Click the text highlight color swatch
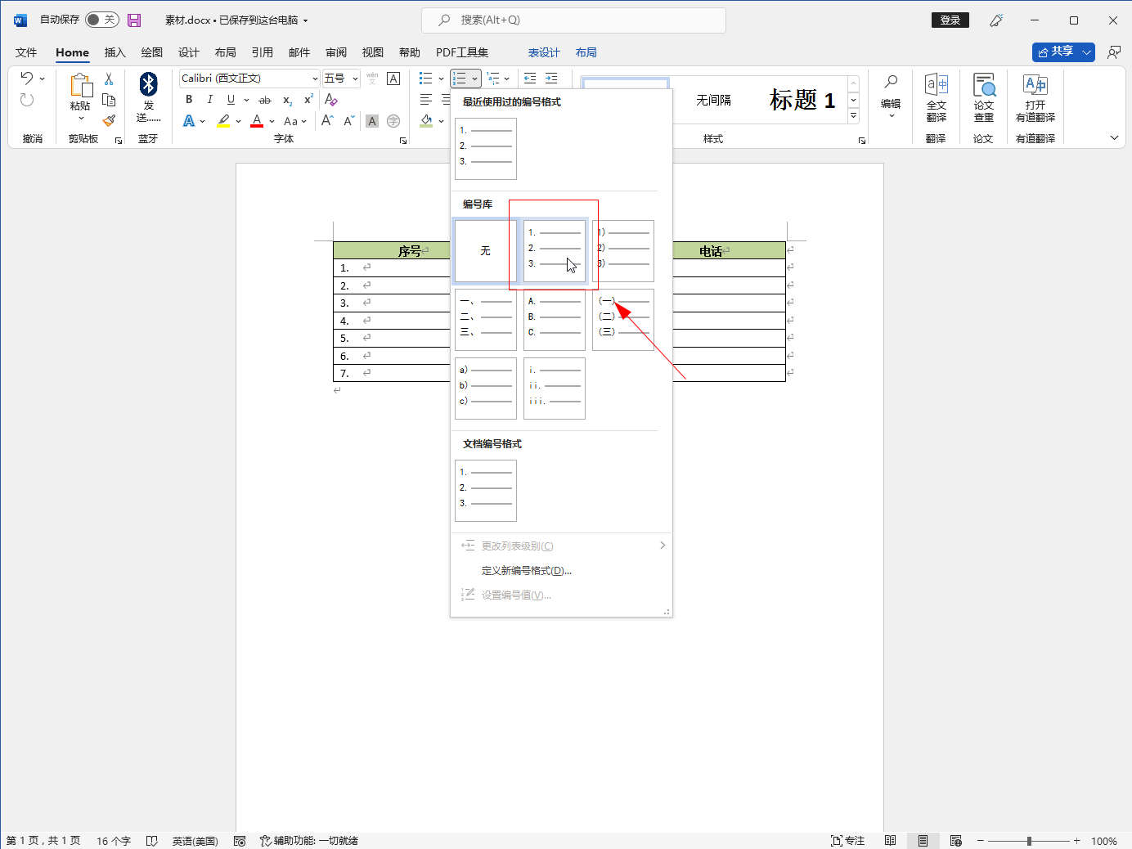This screenshot has width=1132, height=849. pyautogui.click(x=223, y=121)
